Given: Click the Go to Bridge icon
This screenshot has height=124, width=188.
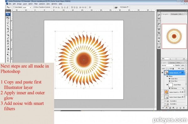Looking at the screenshot, I should click(x=116, y=7).
